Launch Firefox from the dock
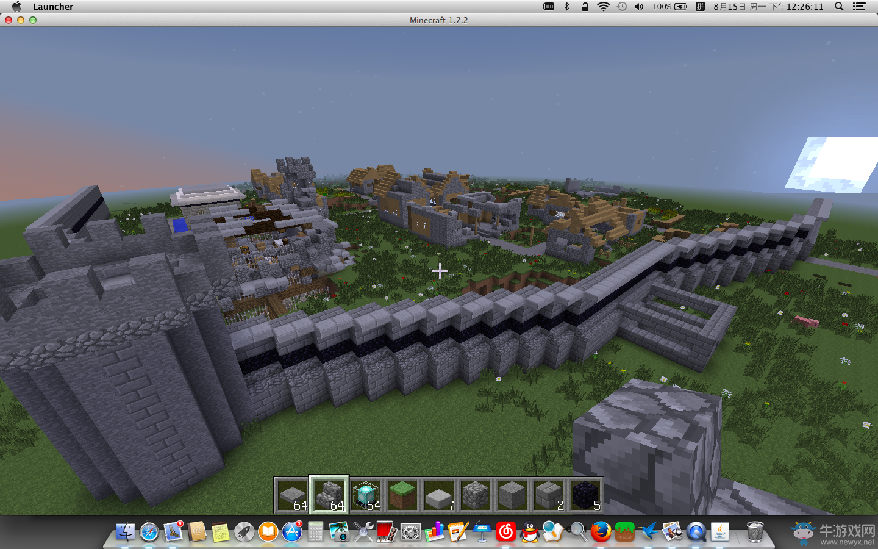The height and width of the screenshot is (549, 878). 601,532
